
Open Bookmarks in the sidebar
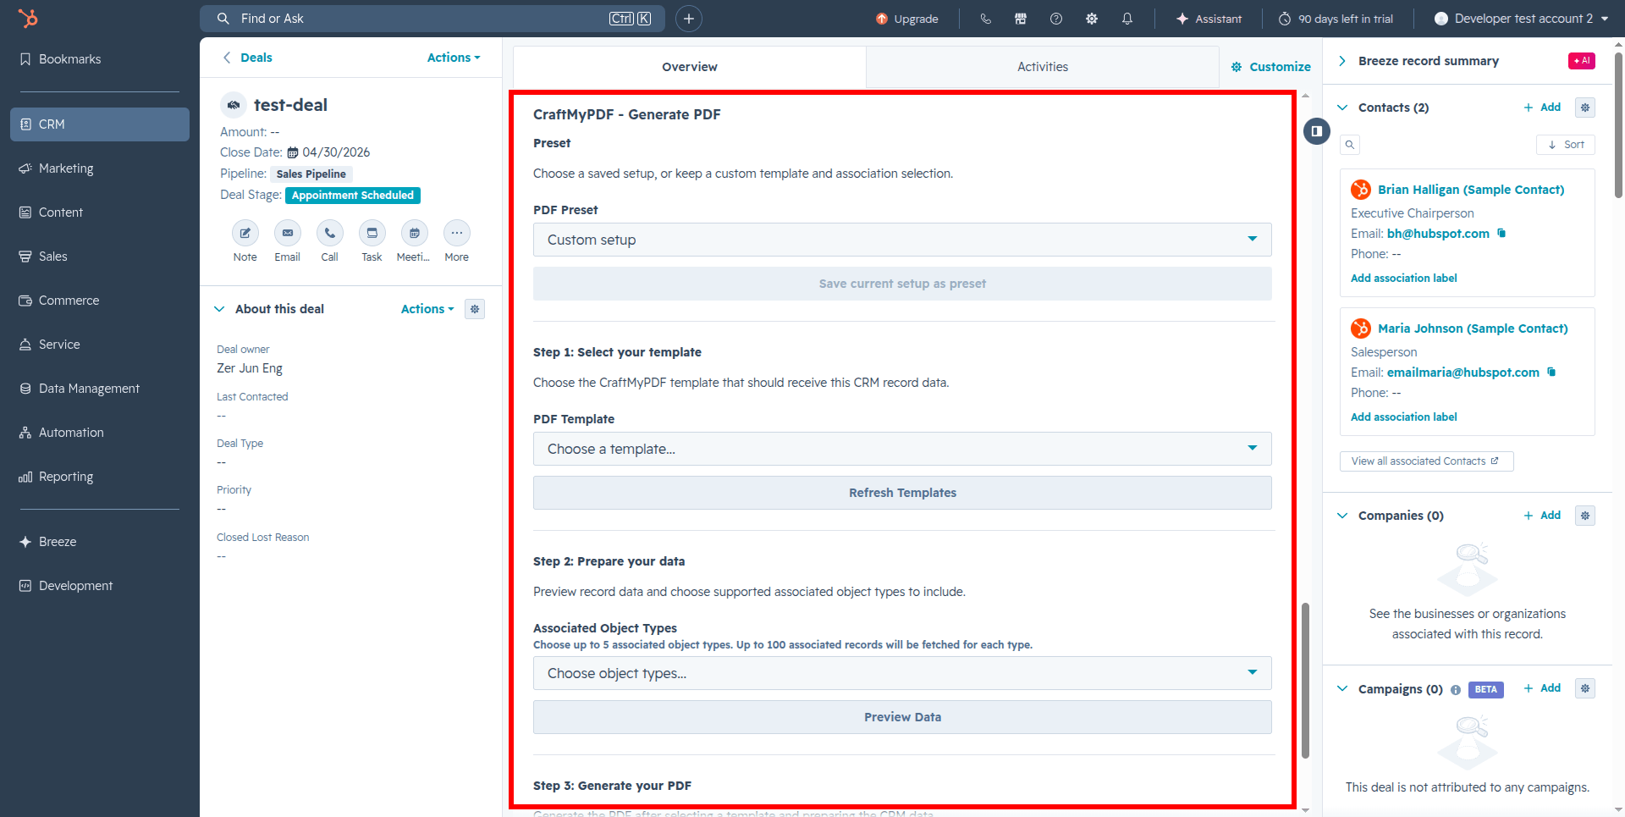tap(100, 59)
